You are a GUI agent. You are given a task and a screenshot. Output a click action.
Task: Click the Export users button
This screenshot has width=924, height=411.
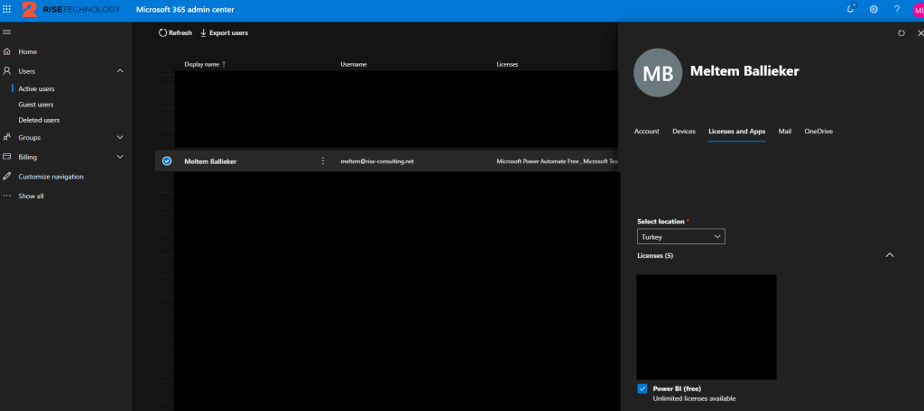tap(224, 32)
